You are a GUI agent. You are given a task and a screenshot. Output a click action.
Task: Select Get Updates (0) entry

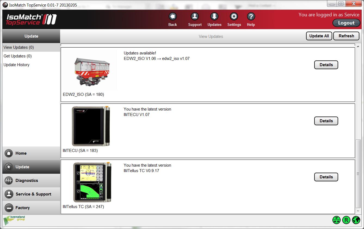(x=18, y=56)
